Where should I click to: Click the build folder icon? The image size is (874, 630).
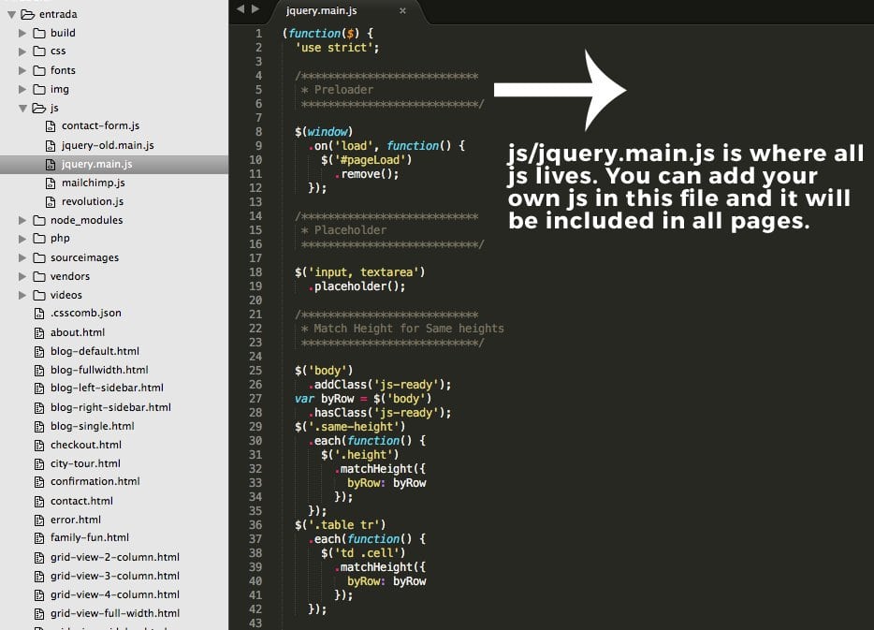click(39, 33)
